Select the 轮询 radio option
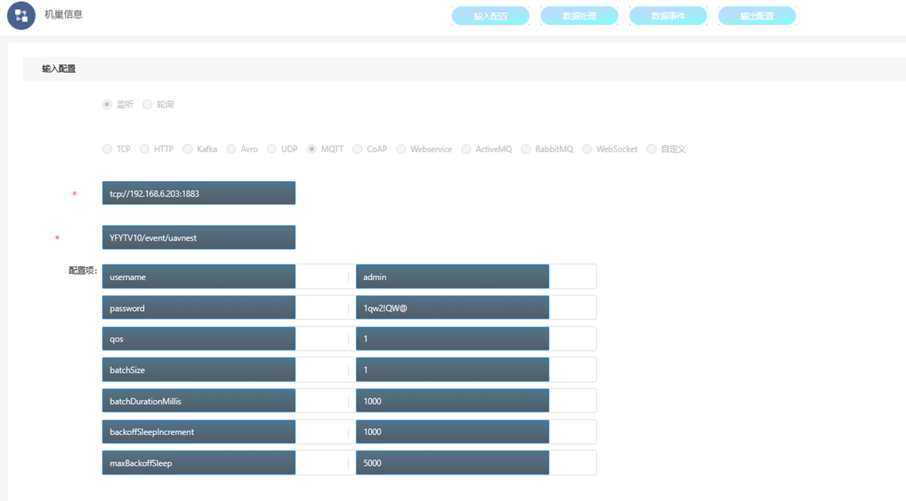The width and height of the screenshot is (906, 501). (x=147, y=104)
